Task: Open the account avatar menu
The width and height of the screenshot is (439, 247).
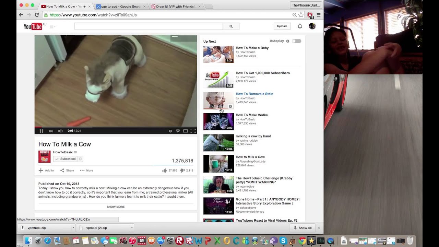Action: tap(312, 26)
